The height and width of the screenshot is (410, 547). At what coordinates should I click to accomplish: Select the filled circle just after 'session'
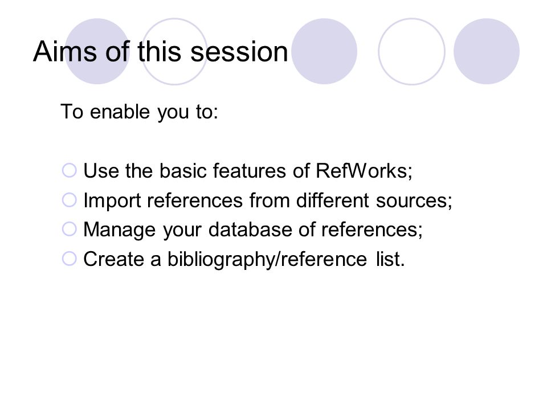click(x=324, y=51)
